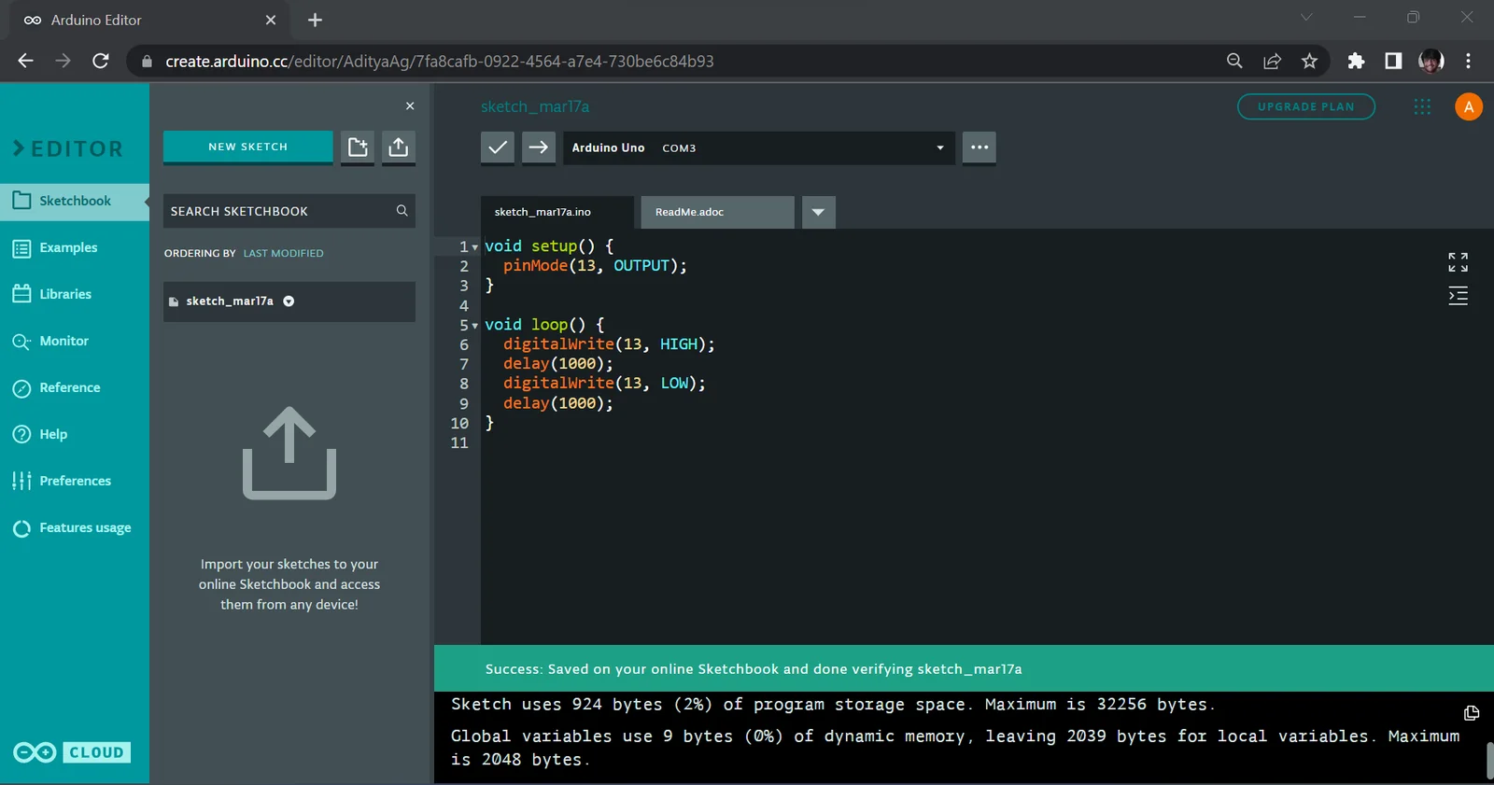Image resolution: width=1494 pixels, height=785 pixels.
Task: Collapse the loop function fold arrow
Action: click(x=475, y=326)
